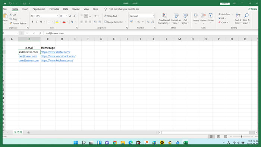This screenshot has width=261, height=147.
Task: Open the File tab
Action: click(5, 9)
